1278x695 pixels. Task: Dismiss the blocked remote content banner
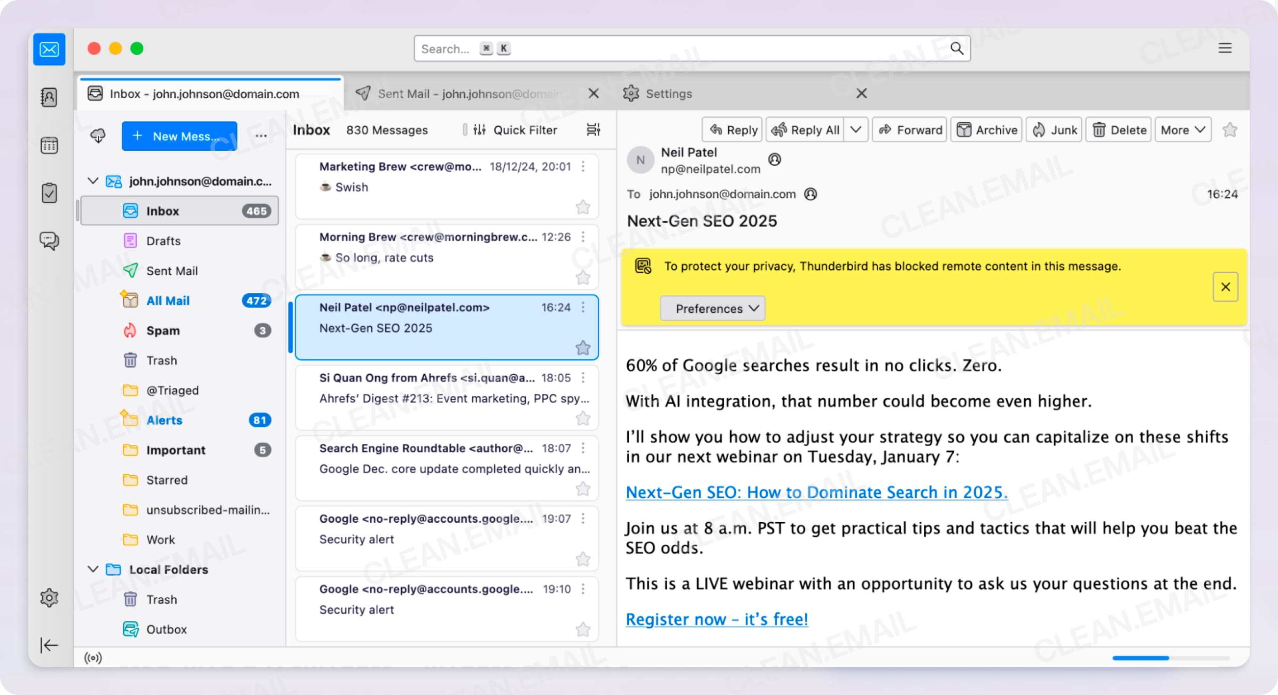pyautogui.click(x=1225, y=287)
